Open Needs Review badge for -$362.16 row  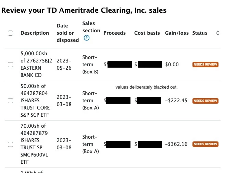click(205, 144)
